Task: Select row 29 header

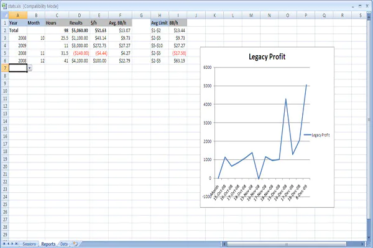Action: pyautogui.click(x=5, y=234)
